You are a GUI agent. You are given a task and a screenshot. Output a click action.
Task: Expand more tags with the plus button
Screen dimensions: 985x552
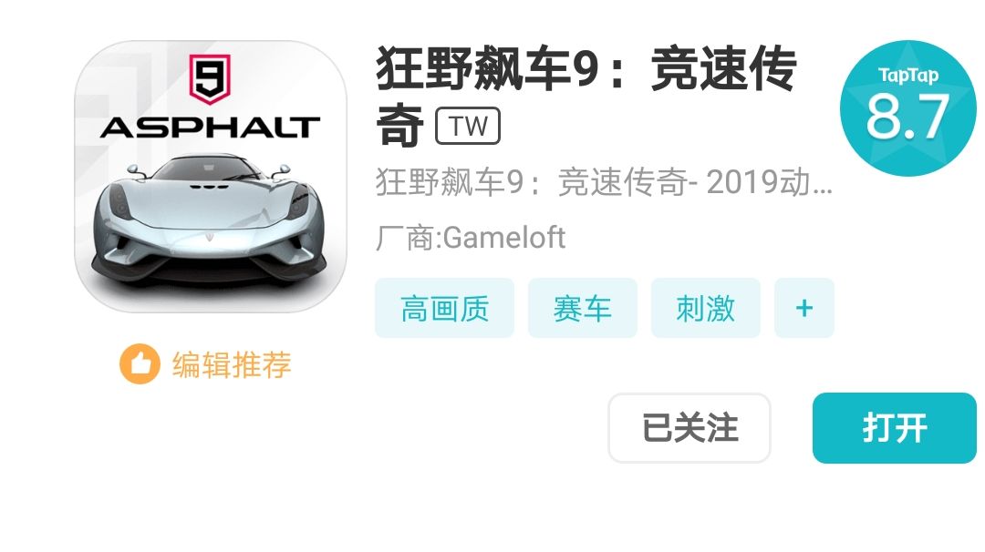pyautogui.click(x=804, y=308)
